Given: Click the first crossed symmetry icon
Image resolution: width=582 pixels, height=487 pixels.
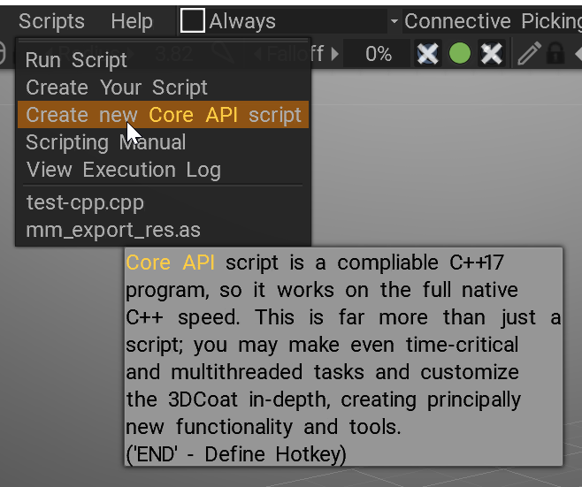Looking at the screenshot, I should coord(427,53).
